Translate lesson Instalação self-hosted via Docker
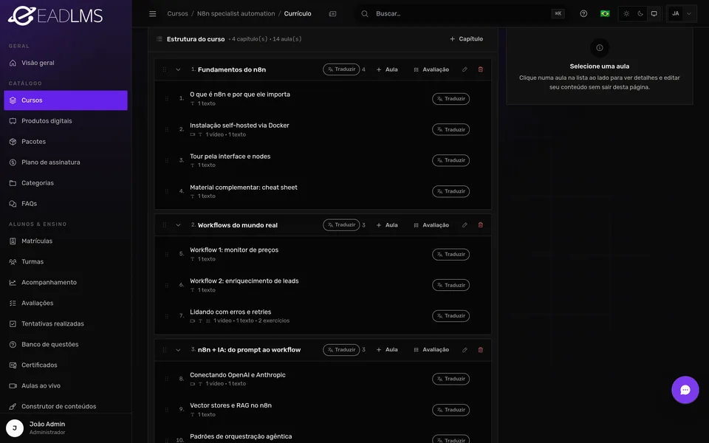This screenshot has width=709, height=443. point(451,129)
